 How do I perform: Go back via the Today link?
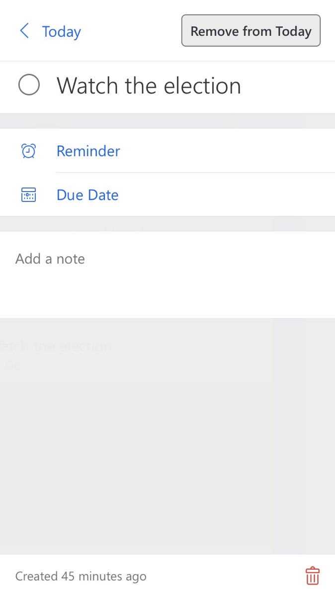[61, 32]
